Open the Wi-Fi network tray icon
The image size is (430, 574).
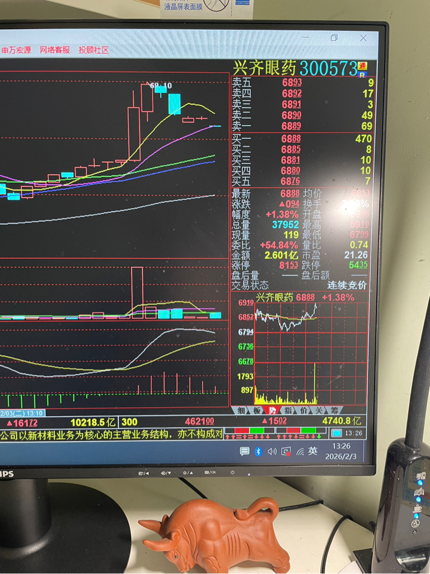coord(300,452)
